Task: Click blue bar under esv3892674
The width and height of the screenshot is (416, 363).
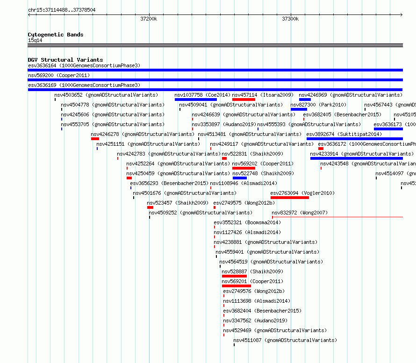Action: click(355, 139)
